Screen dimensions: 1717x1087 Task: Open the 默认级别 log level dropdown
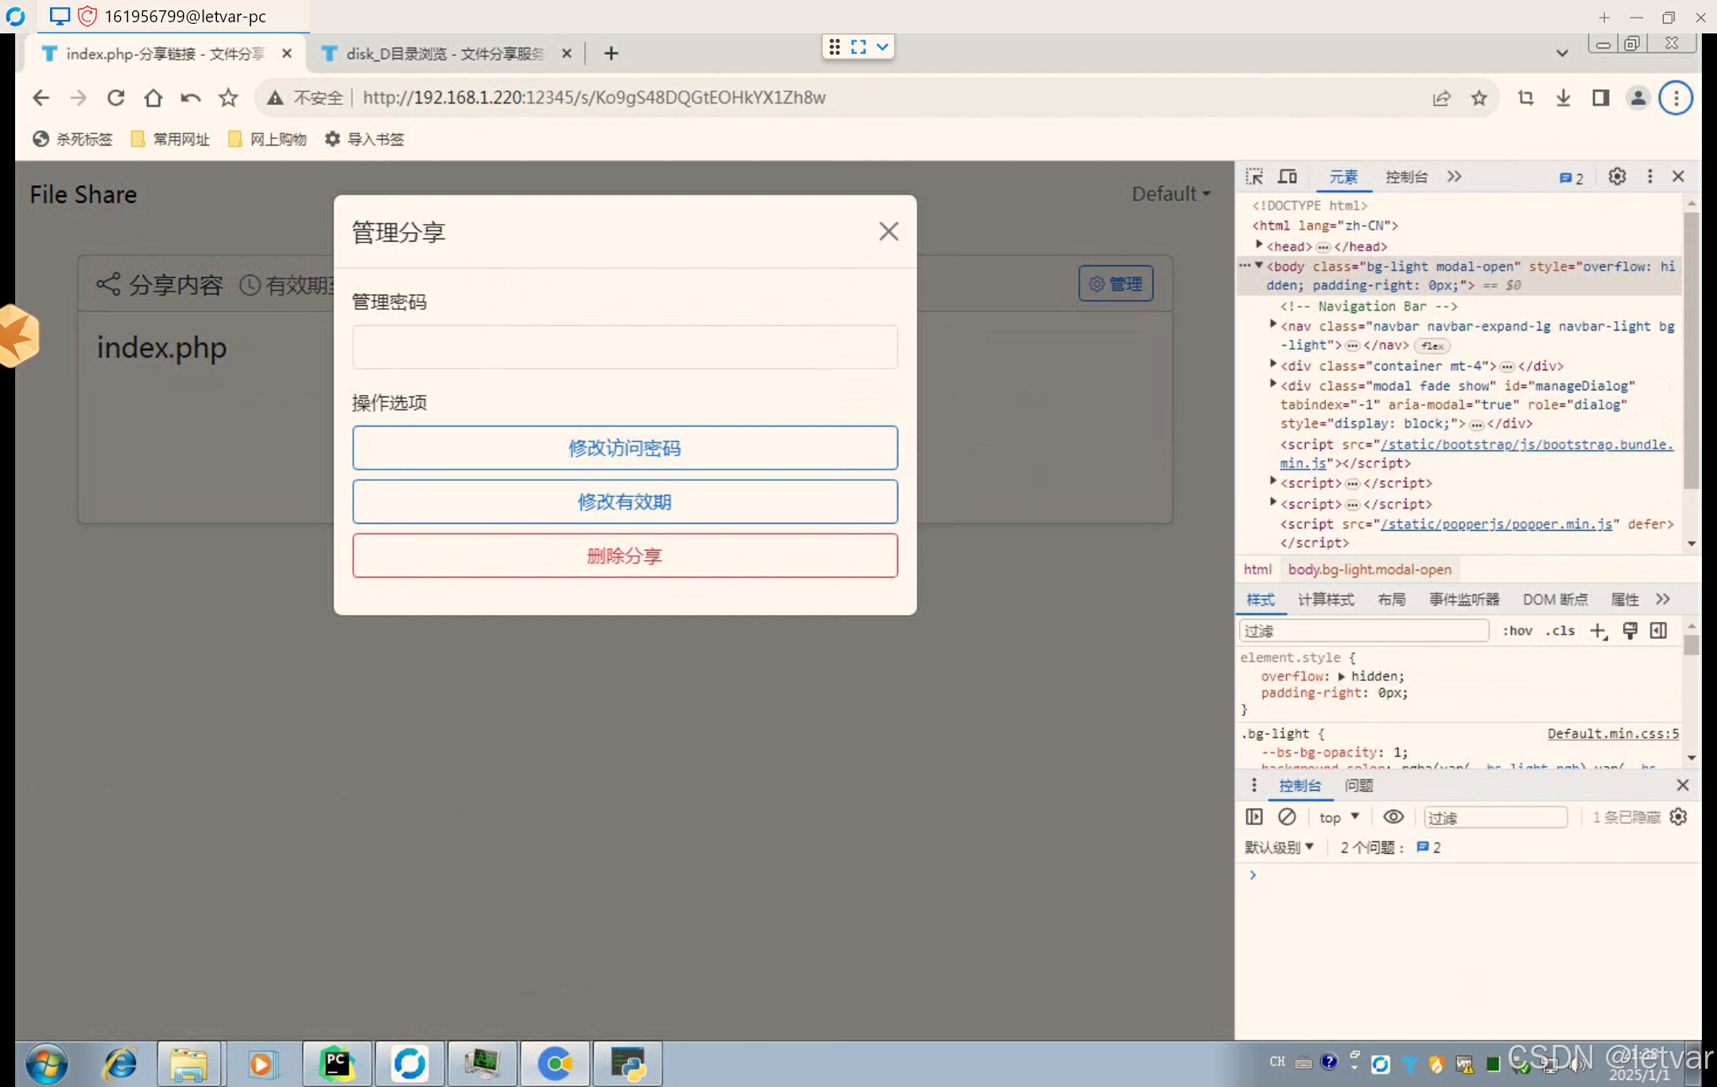tap(1279, 847)
